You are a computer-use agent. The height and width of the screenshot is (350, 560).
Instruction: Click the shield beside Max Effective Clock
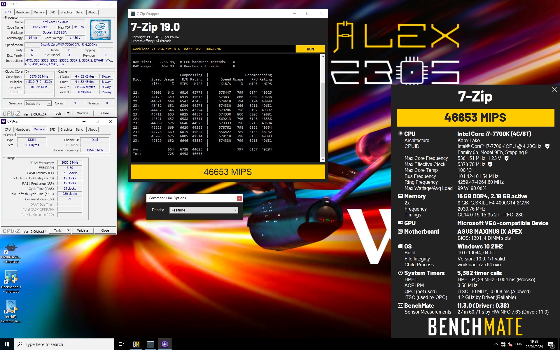click(490, 164)
